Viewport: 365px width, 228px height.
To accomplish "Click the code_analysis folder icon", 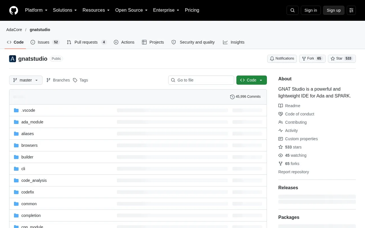I will click(x=16, y=180).
